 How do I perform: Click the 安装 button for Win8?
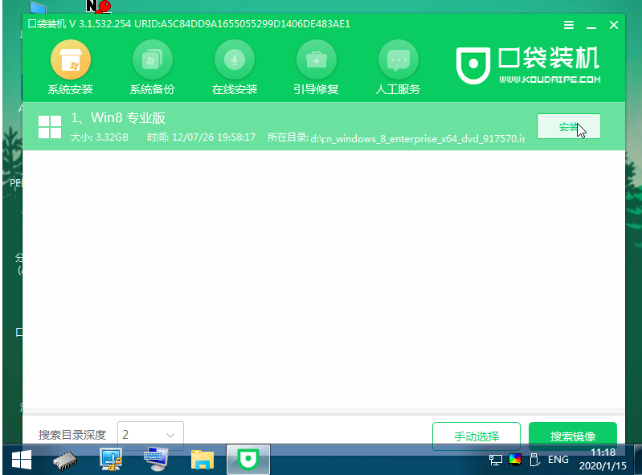click(x=568, y=127)
